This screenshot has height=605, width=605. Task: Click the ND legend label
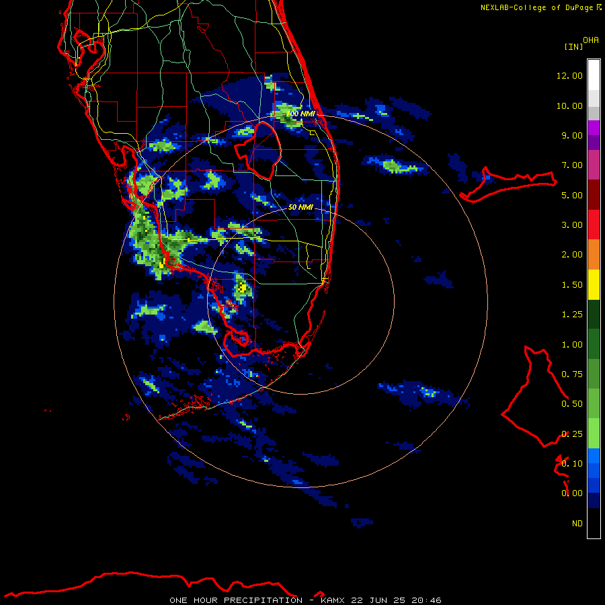click(577, 524)
